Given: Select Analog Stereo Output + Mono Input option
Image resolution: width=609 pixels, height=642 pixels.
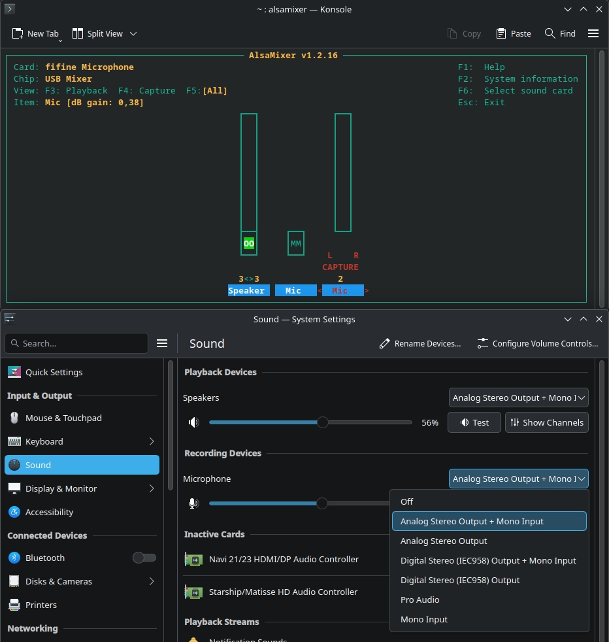Looking at the screenshot, I should pos(489,521).
